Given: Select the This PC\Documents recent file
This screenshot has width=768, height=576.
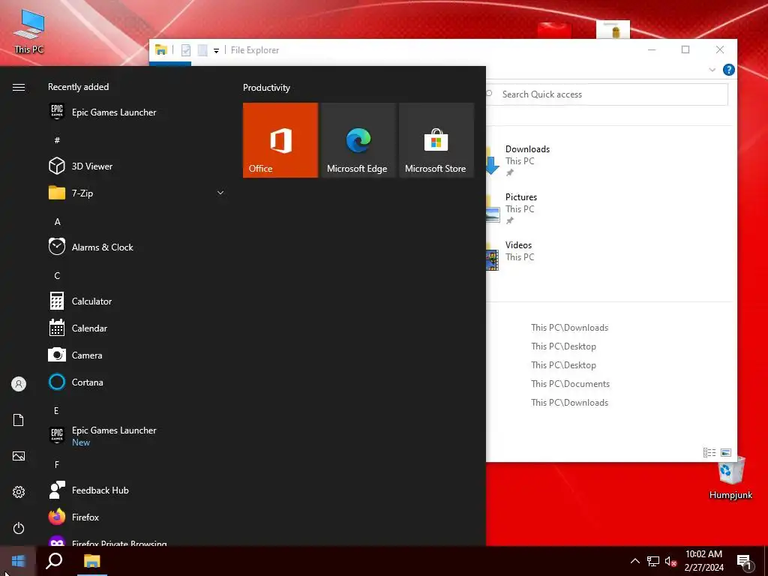Looking at the screenshot, I should click(570, 384).
